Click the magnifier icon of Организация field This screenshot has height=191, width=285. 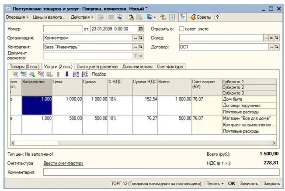click(141, 38)
